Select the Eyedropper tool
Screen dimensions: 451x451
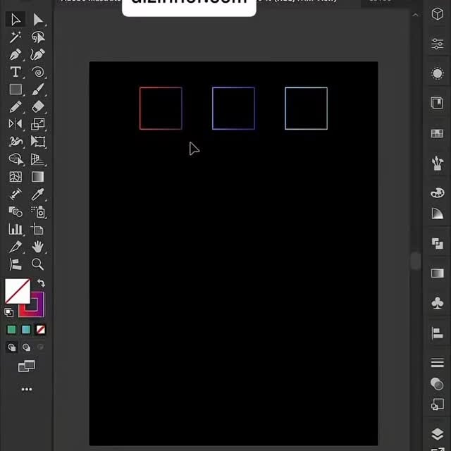(x=38, y=194)
